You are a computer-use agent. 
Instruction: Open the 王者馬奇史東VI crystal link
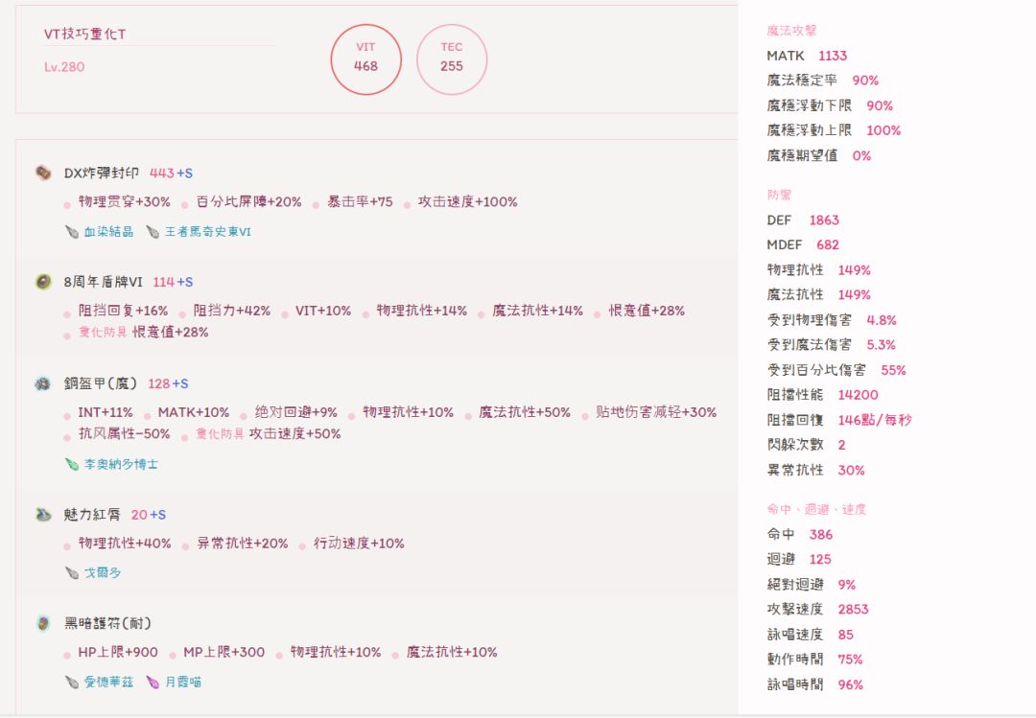(208, 232)
